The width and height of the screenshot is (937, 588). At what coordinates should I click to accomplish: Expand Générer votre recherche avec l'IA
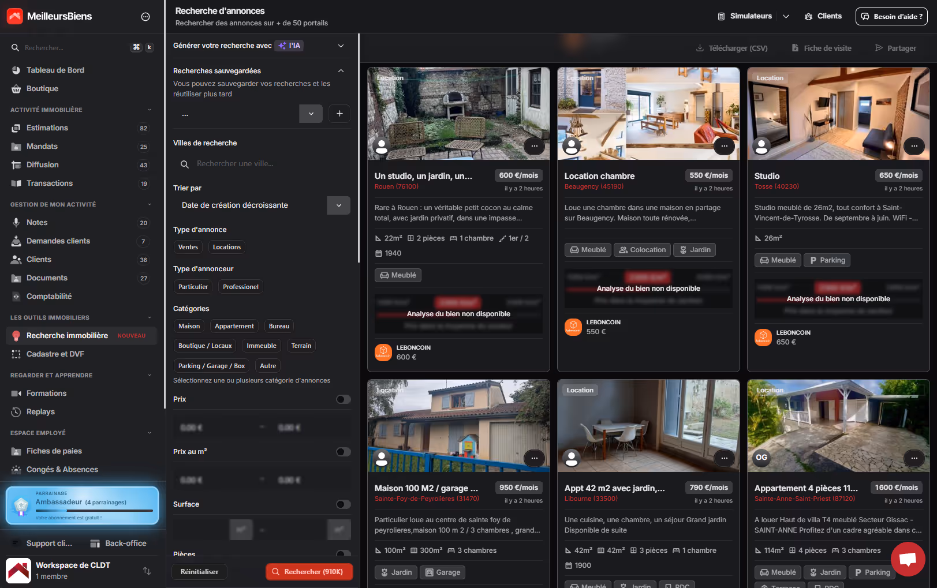click(x=341, y=46)
